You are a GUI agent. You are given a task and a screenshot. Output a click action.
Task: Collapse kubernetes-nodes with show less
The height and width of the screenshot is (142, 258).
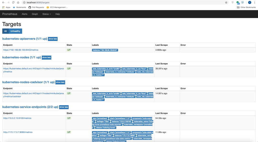click(47, 58)
